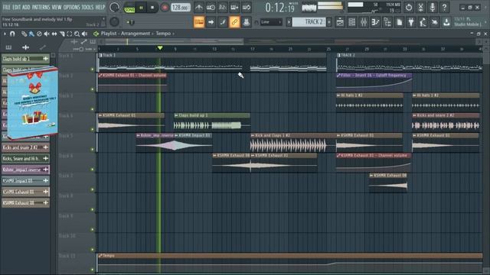490x275 pixels.
Task: Open the Playlist view icon
Action: [340, 22]
